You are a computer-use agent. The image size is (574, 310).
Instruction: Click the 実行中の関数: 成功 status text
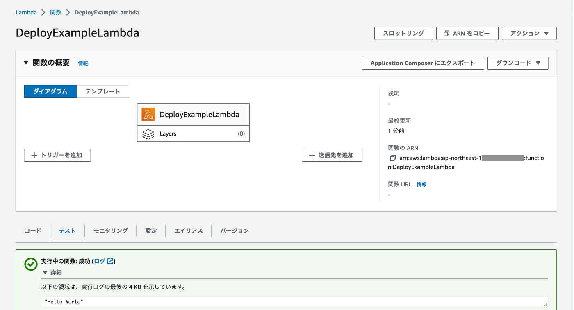[x=66, y=261]
